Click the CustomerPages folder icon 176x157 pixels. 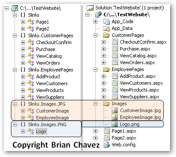106,35
